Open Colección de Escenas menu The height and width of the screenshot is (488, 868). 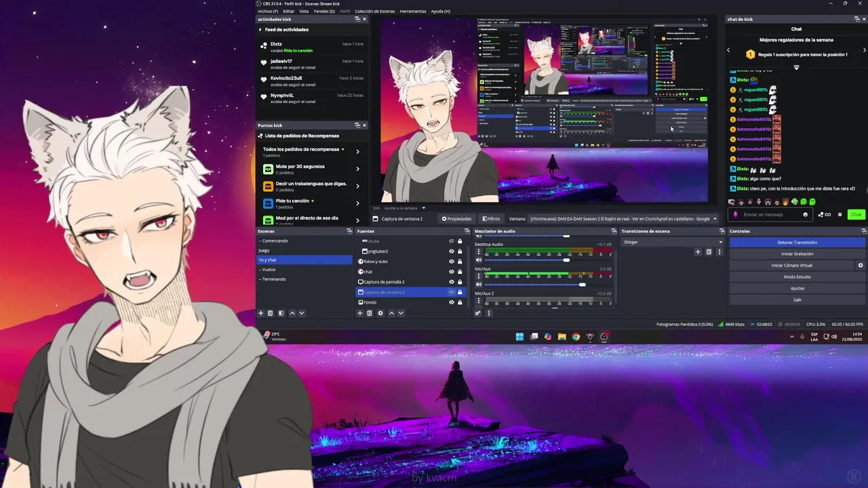tap(374, 12)
